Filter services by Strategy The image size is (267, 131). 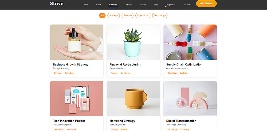(x=113, y=15)
